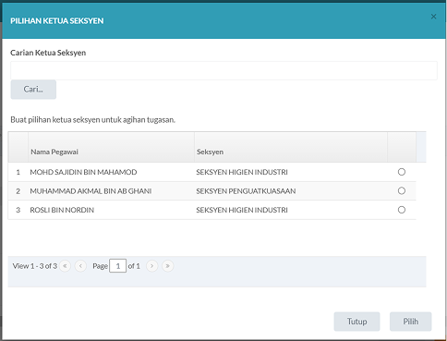
Task: Click SEKSYEN PENGUATKUASAAN cell in row two
Action: (246, 191)
